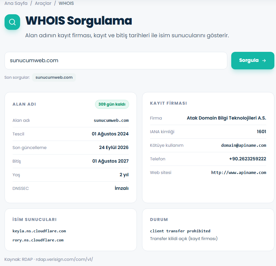Open the Araçlar breadcrumb link

43,3
